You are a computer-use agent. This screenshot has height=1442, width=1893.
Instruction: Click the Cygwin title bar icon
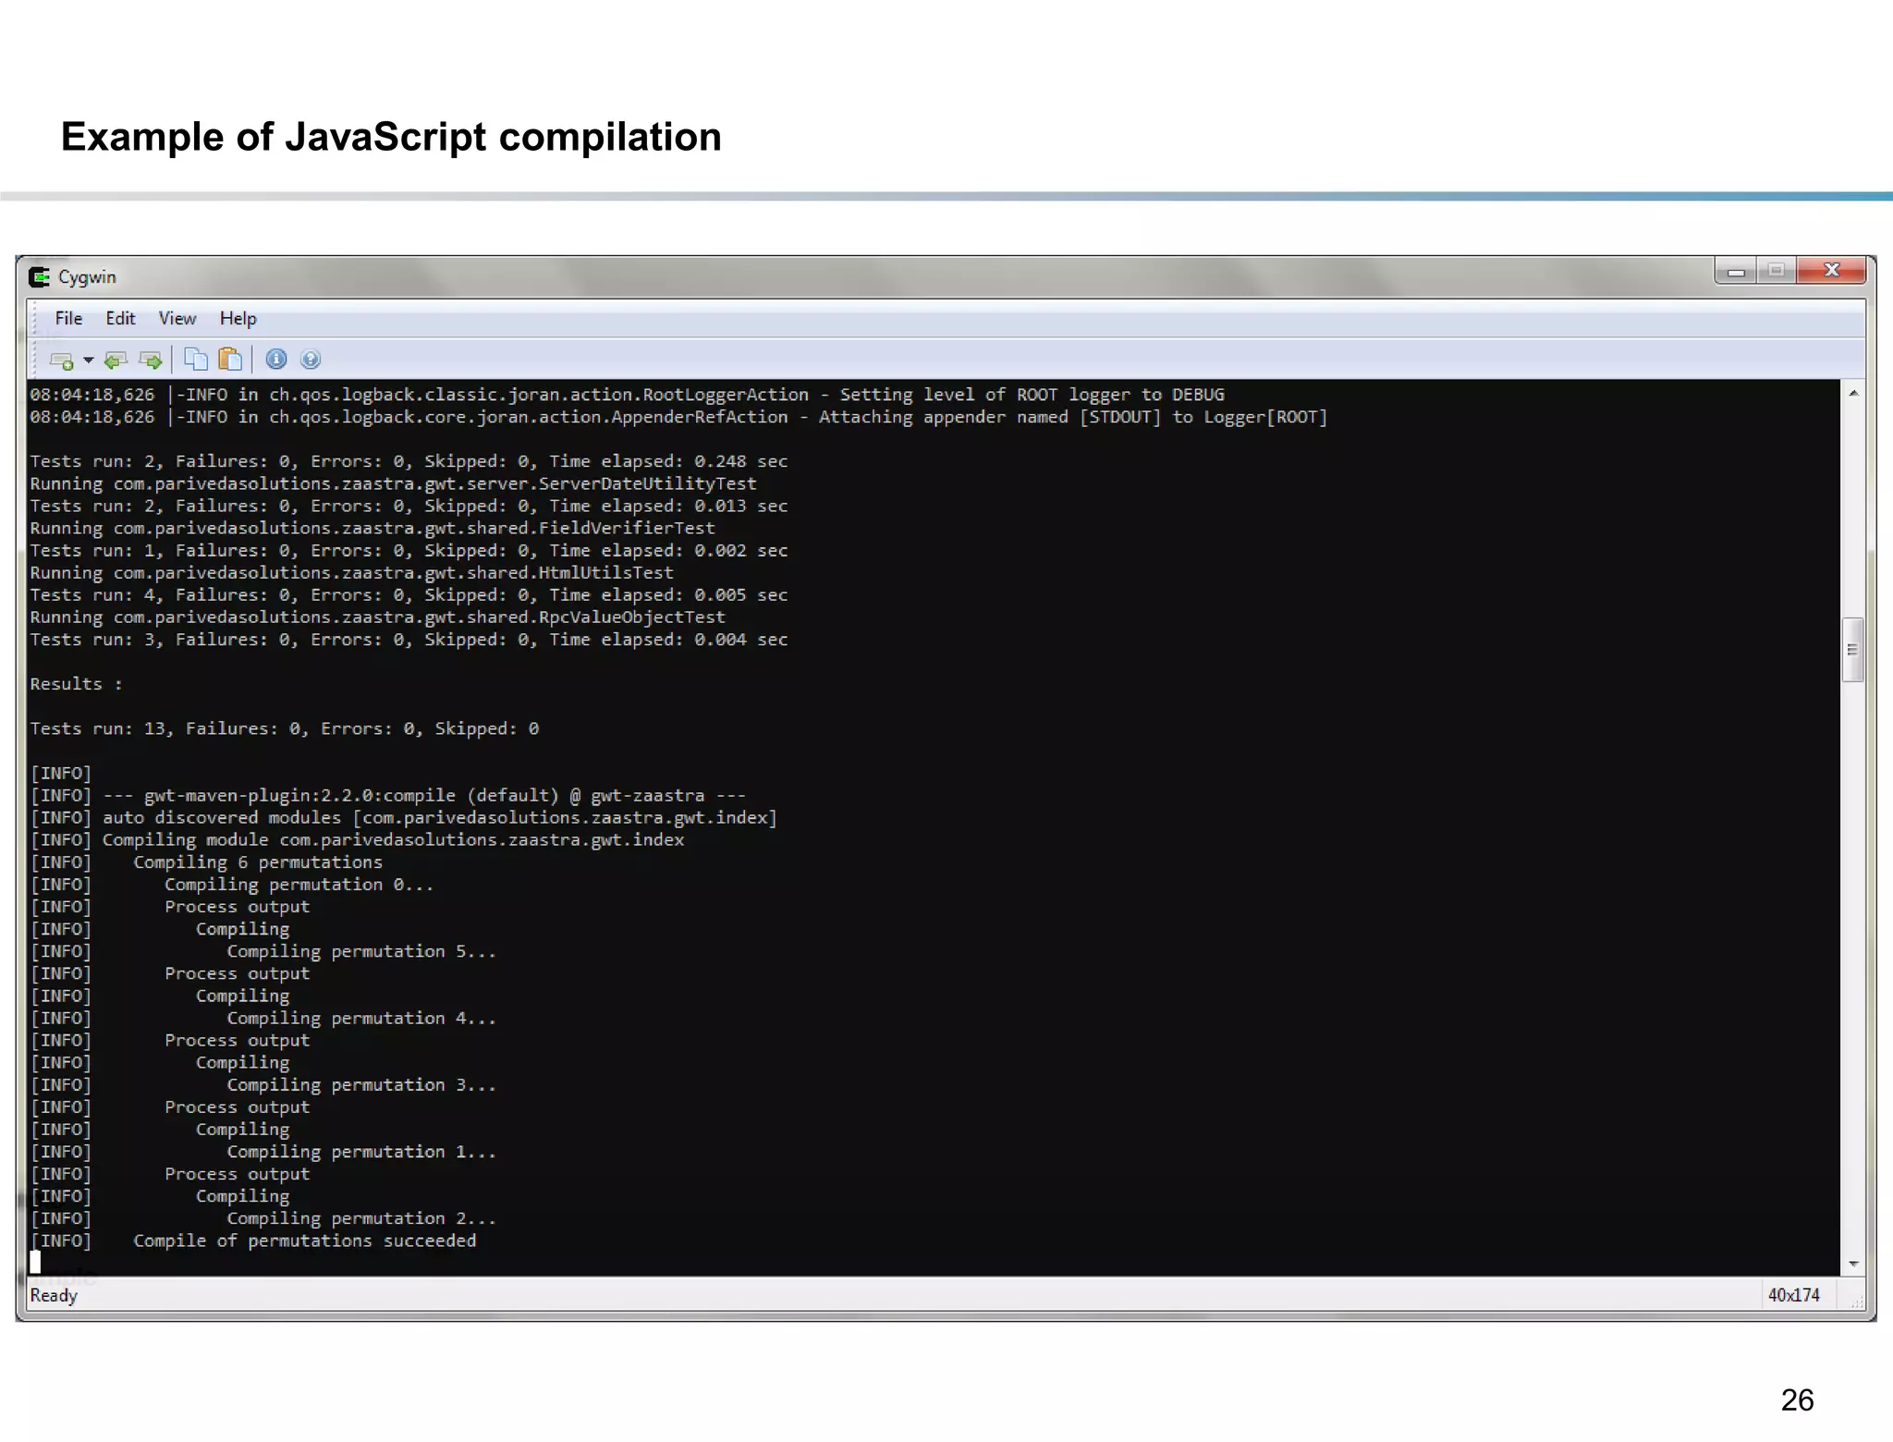click(x=40, y=277)
